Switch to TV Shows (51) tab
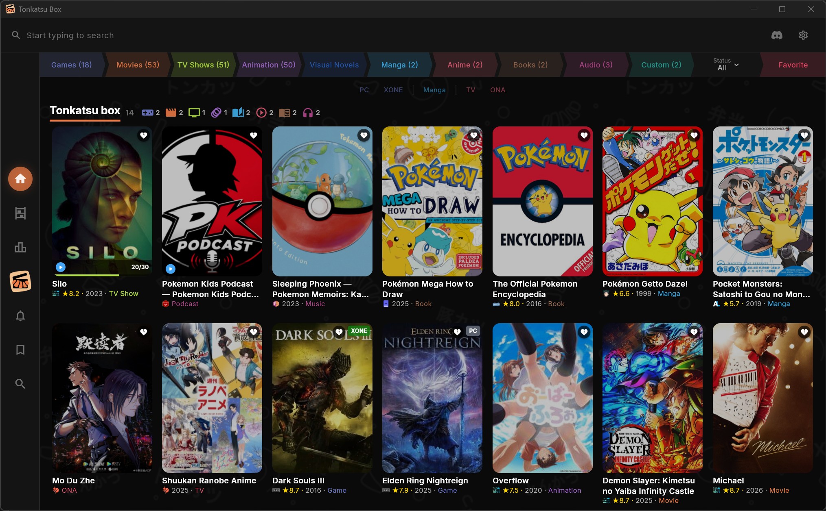Image resolution: width=826 pixels, height=511 pixels. click(x=203, y=65)
